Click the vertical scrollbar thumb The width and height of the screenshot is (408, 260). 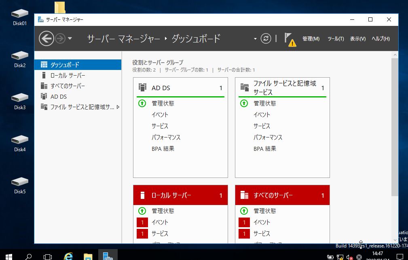tap(395, 127)
